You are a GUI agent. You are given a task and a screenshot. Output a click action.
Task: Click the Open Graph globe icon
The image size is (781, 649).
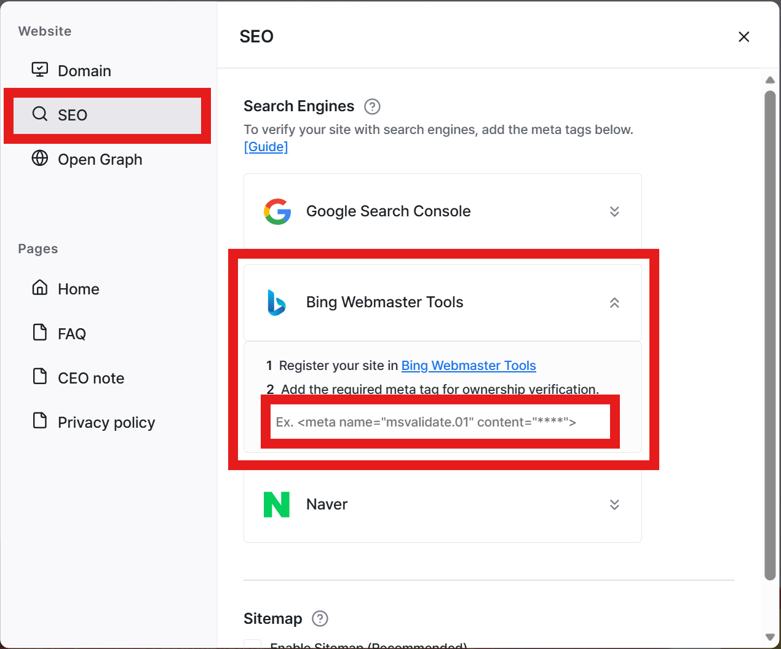coord(40,158)
